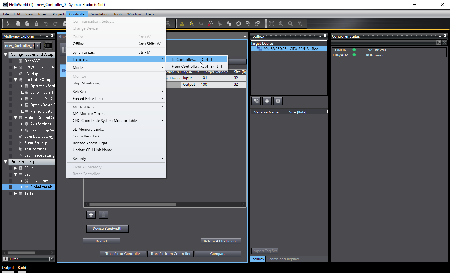The height and width of the screenshot is (273, 450).
Task: Toggle the square box beside Global Variables
Action: (10, 187)
